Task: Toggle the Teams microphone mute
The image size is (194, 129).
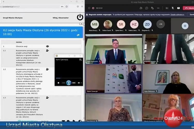Action: [173, 8]
